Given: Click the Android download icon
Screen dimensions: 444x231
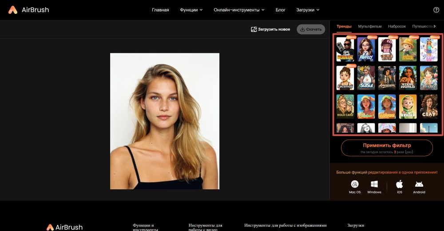Looking at the screenshot, I should coord(419,184).
